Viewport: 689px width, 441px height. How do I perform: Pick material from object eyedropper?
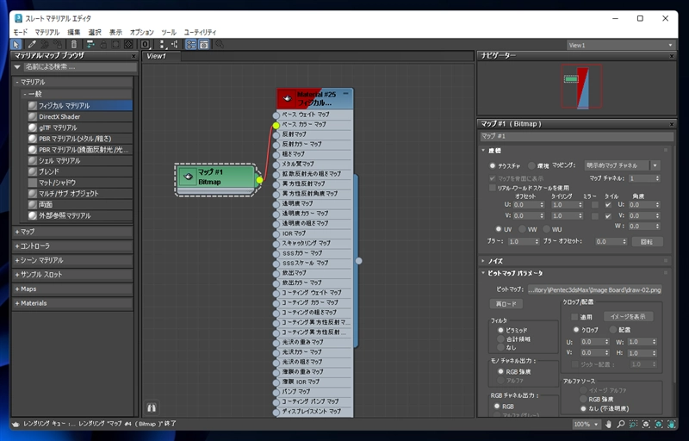pos(32,45)
